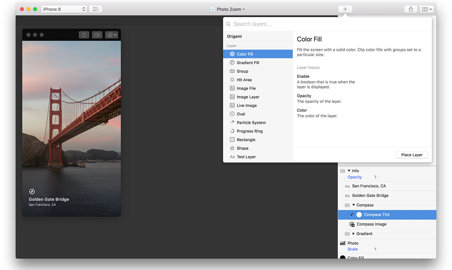Open the iPhone 8 device dropdown
452x270 pixels.
64,9
